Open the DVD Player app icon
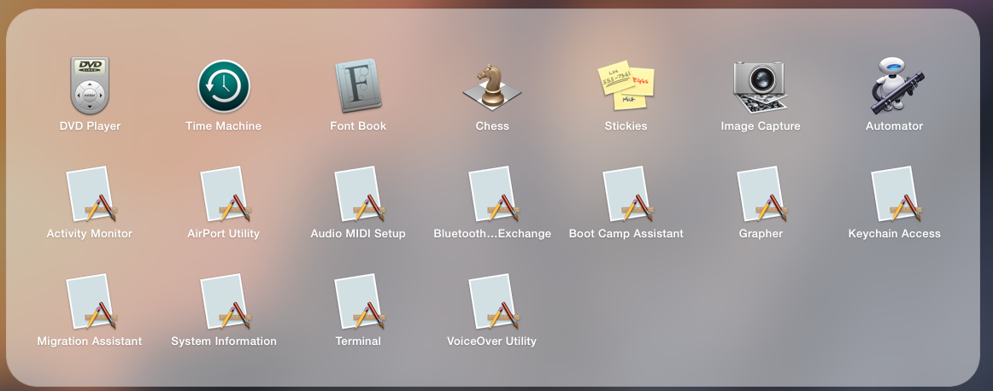This screenshot has height=391, width=993. (89, 85)
